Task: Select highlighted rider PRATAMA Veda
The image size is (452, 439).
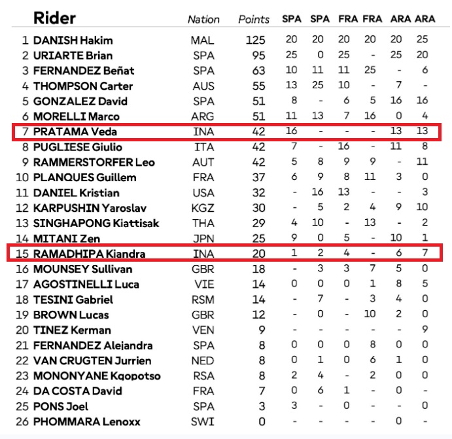Action: click(x=75, y=132)
